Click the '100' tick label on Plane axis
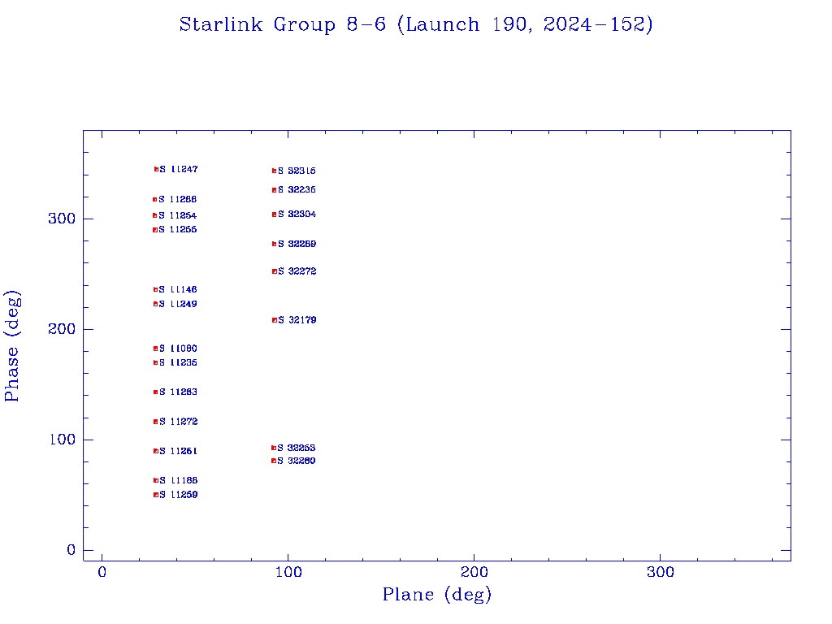 (x=288, y=573)
